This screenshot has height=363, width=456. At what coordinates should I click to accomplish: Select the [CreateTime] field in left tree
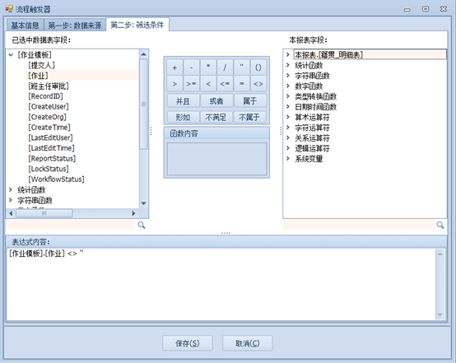(49, 128)
